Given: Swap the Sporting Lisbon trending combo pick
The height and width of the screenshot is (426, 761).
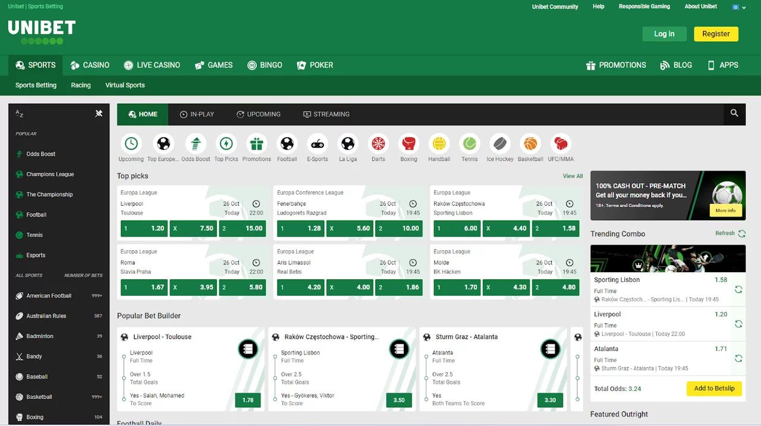Looking at the screenshot, I should pos(738,289).
